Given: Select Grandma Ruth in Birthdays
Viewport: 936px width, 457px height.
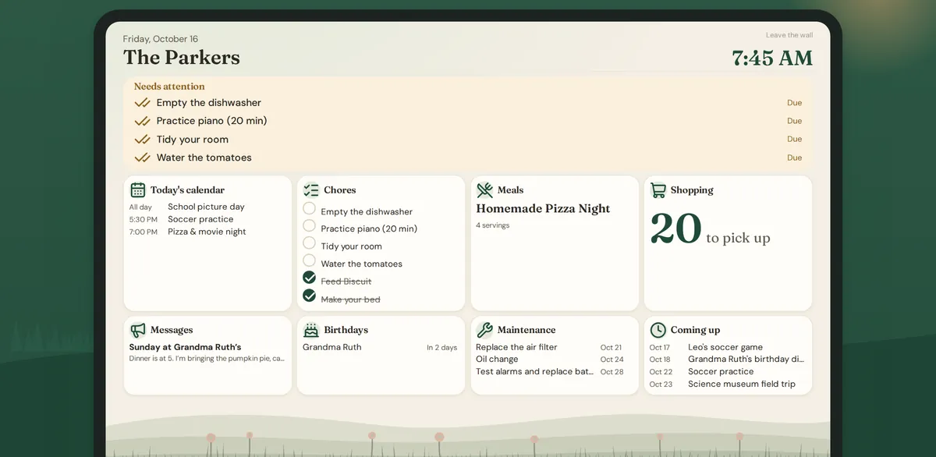Looking at the screenshot, I should click(x=380, y=347).
